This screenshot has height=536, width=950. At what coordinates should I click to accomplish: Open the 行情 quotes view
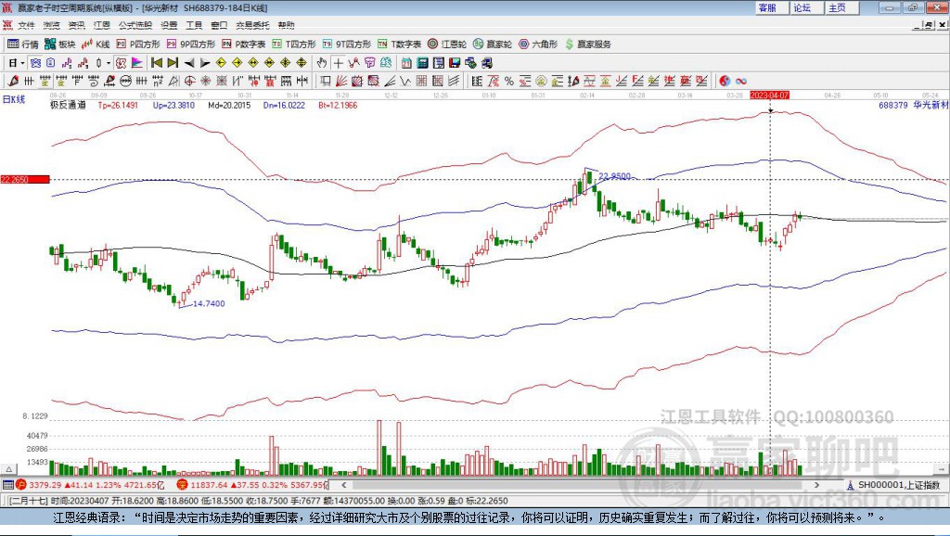[23, 45]
